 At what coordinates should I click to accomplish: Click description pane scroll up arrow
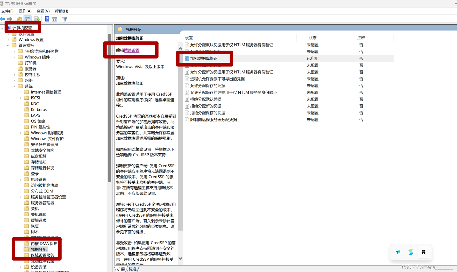[x=180, y=49]
